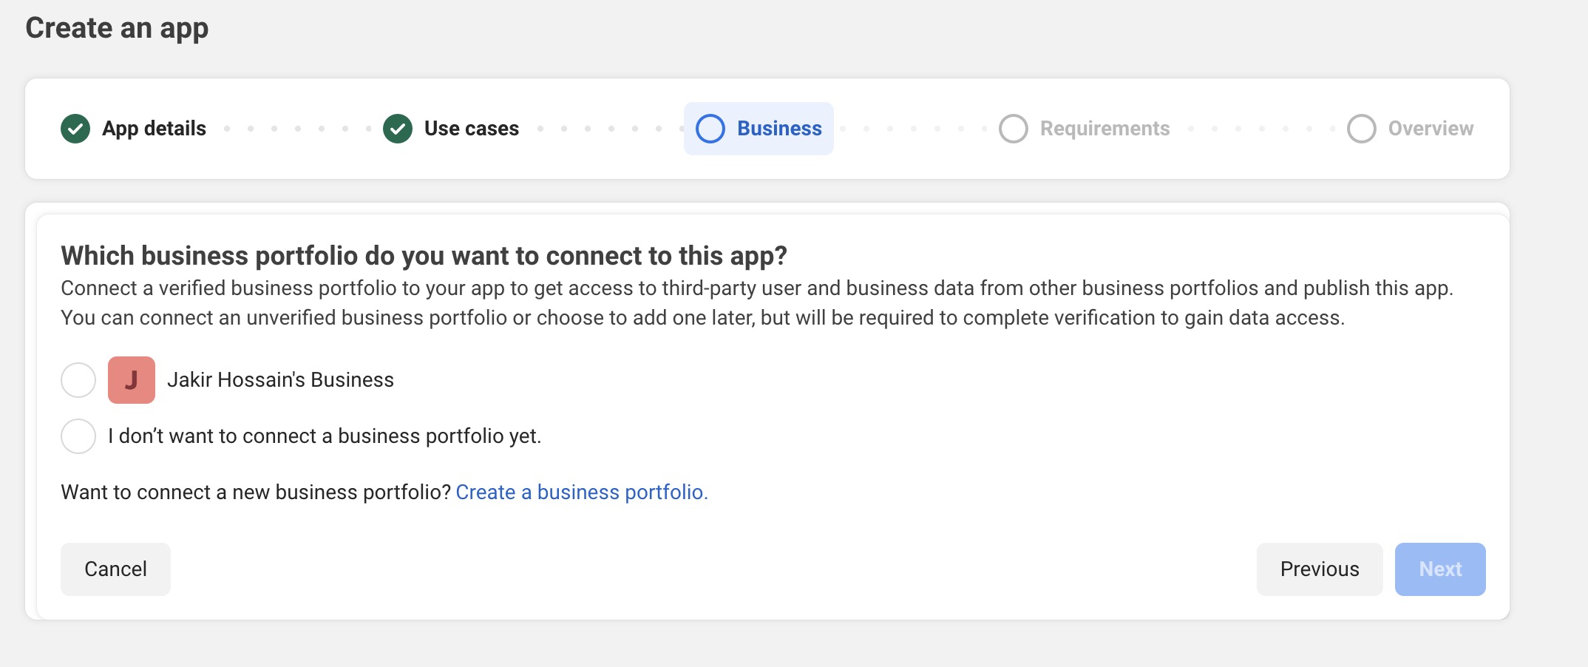Choose the don't connect portfolio yet radio button
1588x667 pixels.
point(78,436)
